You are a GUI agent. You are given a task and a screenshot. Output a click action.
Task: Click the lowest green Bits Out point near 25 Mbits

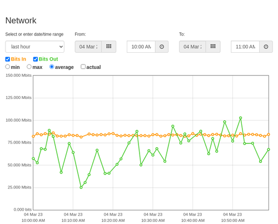(x=81, y=187)
